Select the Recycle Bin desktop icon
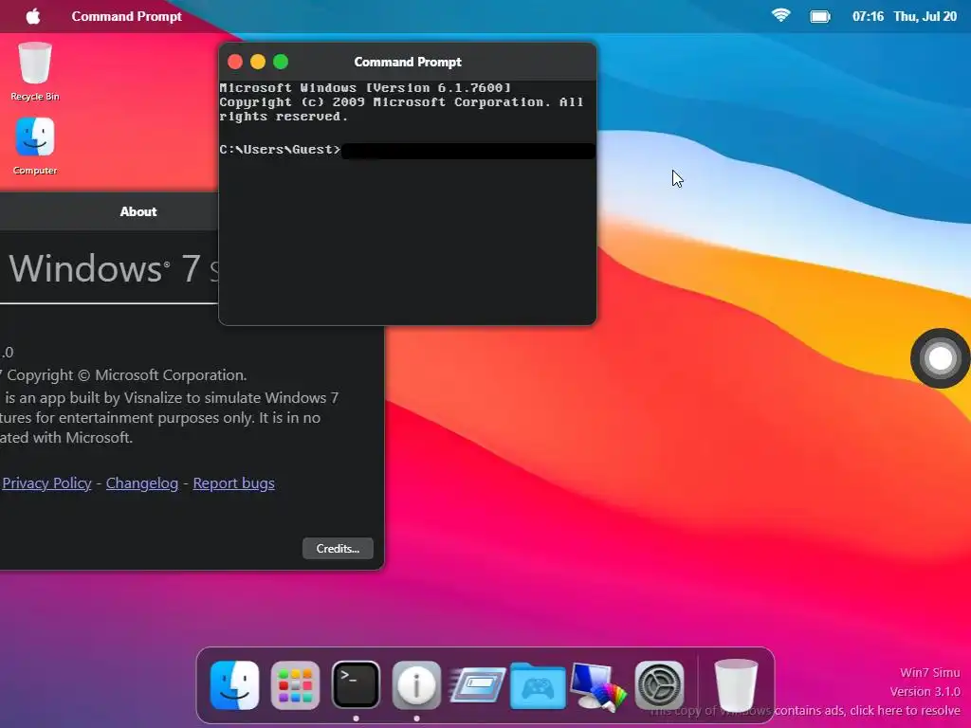The image size is (971, 728). [35, 71]
